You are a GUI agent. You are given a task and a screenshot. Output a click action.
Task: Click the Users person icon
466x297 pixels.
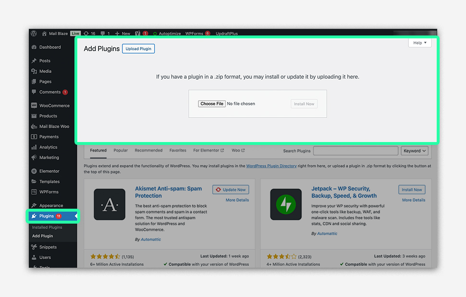(x=34, y=257)
